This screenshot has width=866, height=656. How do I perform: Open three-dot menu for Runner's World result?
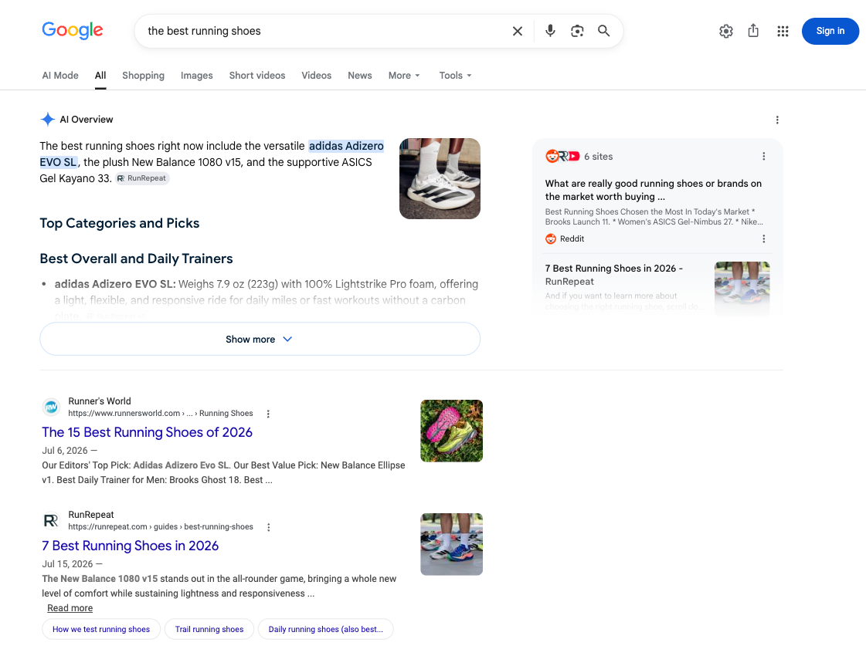(x=268, y=414)
